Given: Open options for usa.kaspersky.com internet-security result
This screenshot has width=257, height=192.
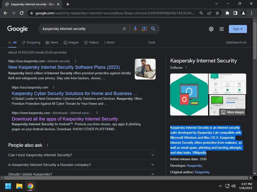Looking at the screenshot, I should click(x=75, y=61).
